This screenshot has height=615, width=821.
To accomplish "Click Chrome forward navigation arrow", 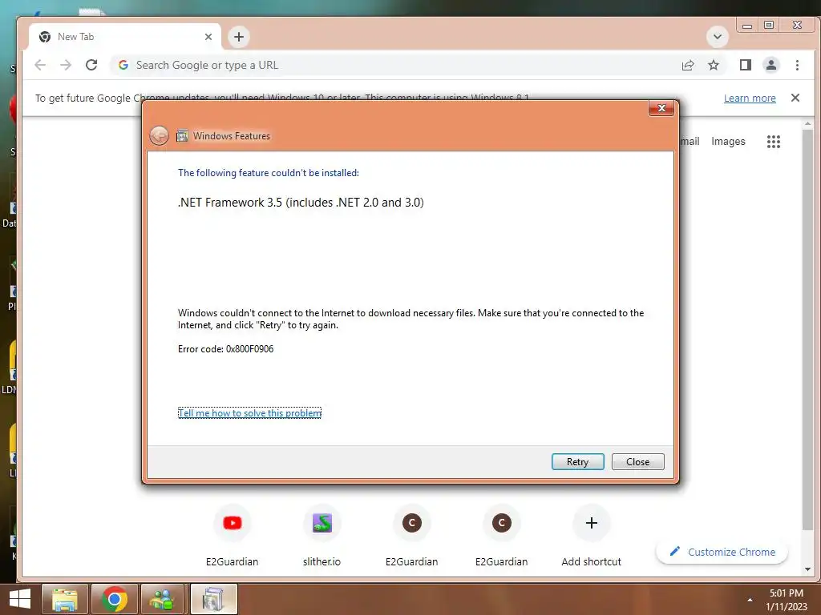I will tap(66, 65).
